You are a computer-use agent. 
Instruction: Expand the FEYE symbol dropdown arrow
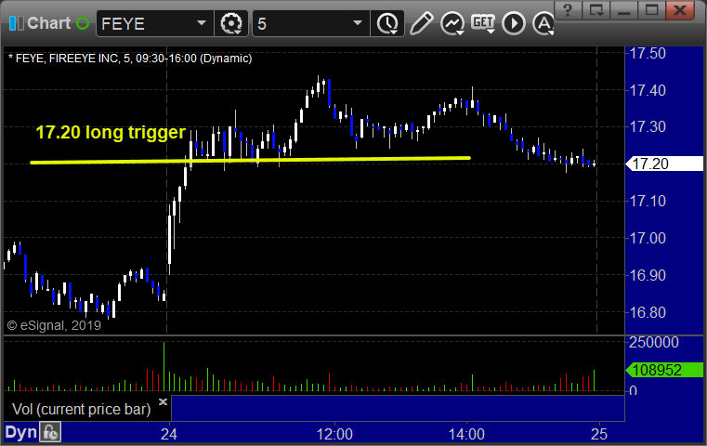[x=202, y=23]
